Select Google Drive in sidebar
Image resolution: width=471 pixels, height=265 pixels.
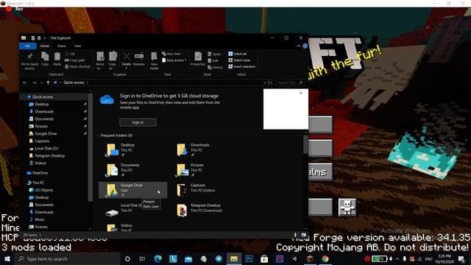(46, 133)
